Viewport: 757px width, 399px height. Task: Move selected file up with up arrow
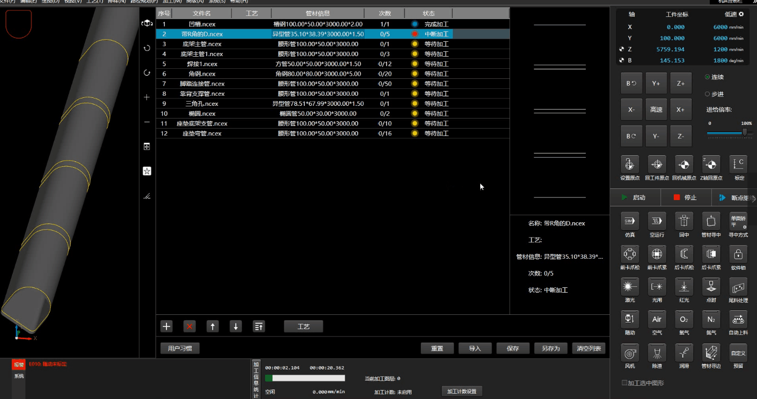(x=213, y=326)
